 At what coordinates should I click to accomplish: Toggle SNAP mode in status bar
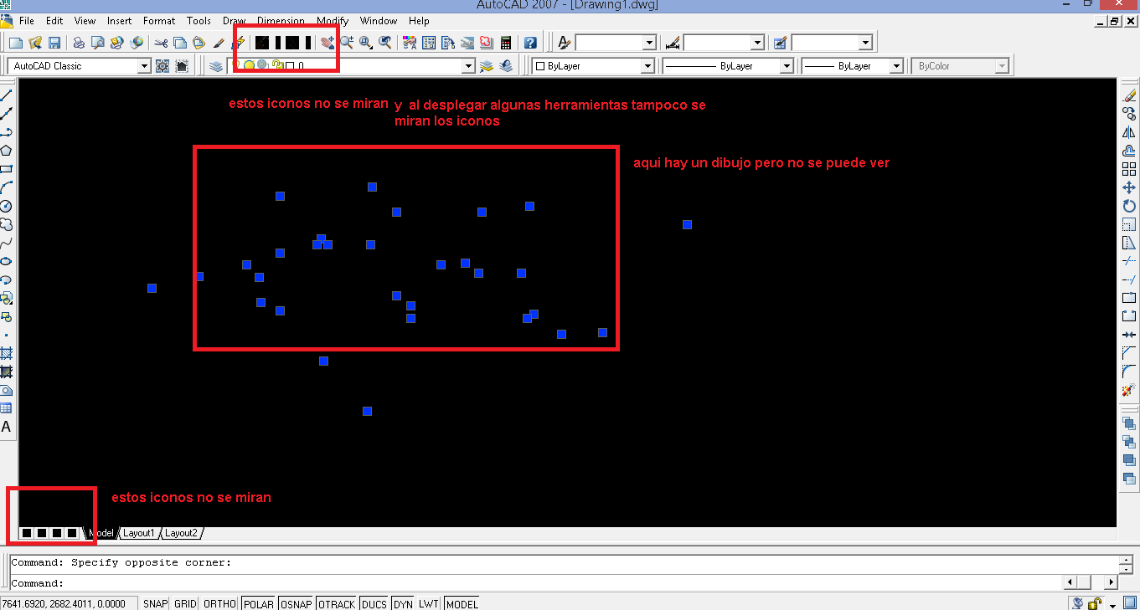click(x=155, y=603)
